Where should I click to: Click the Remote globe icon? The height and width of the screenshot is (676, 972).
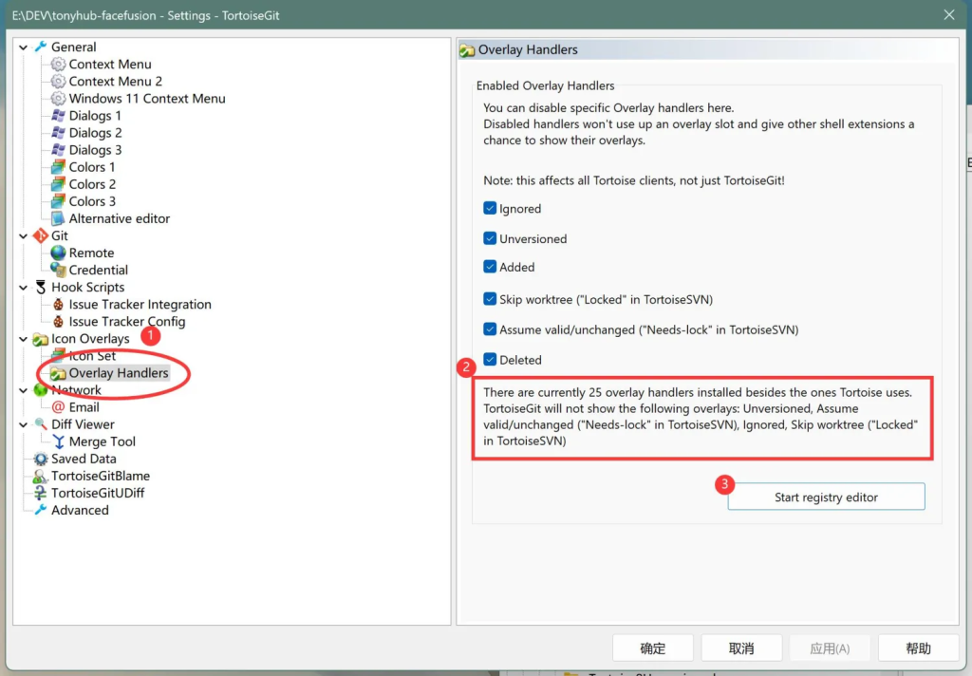pos(58,253)
